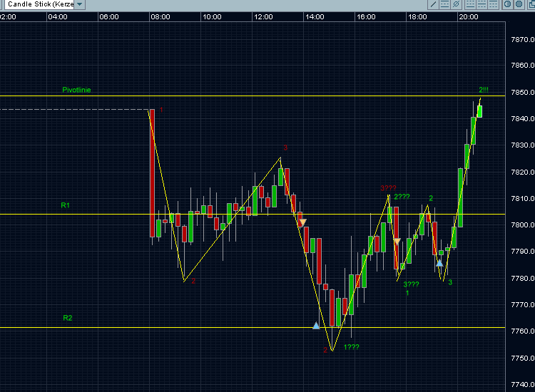Click the blue up-arrow marker beside green 3
Viewport: 535px width, 392px height.
439,263
